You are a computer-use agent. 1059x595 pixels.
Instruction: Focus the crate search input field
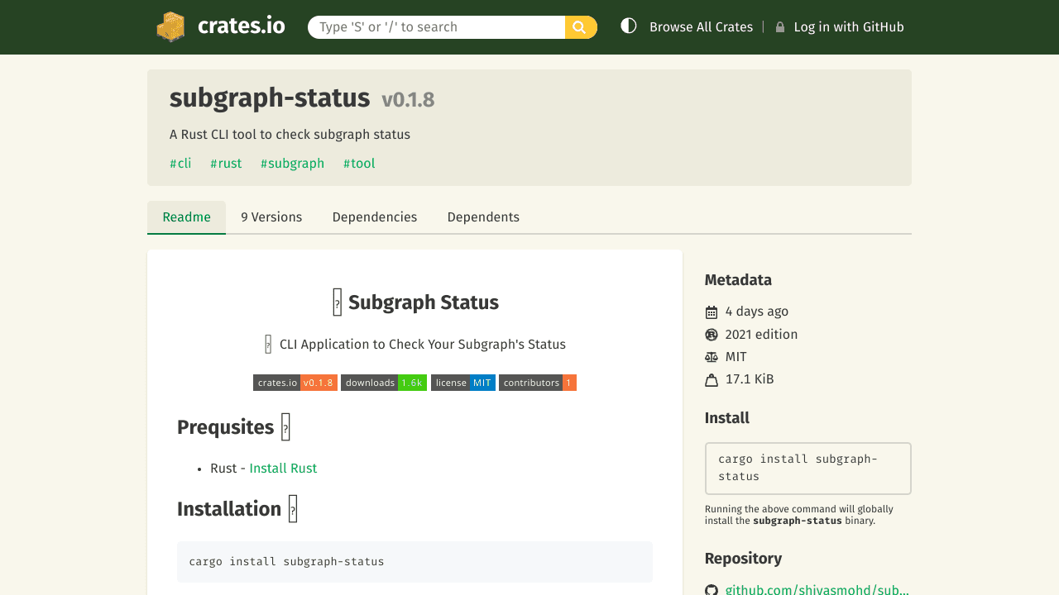(x=437, y=27)
